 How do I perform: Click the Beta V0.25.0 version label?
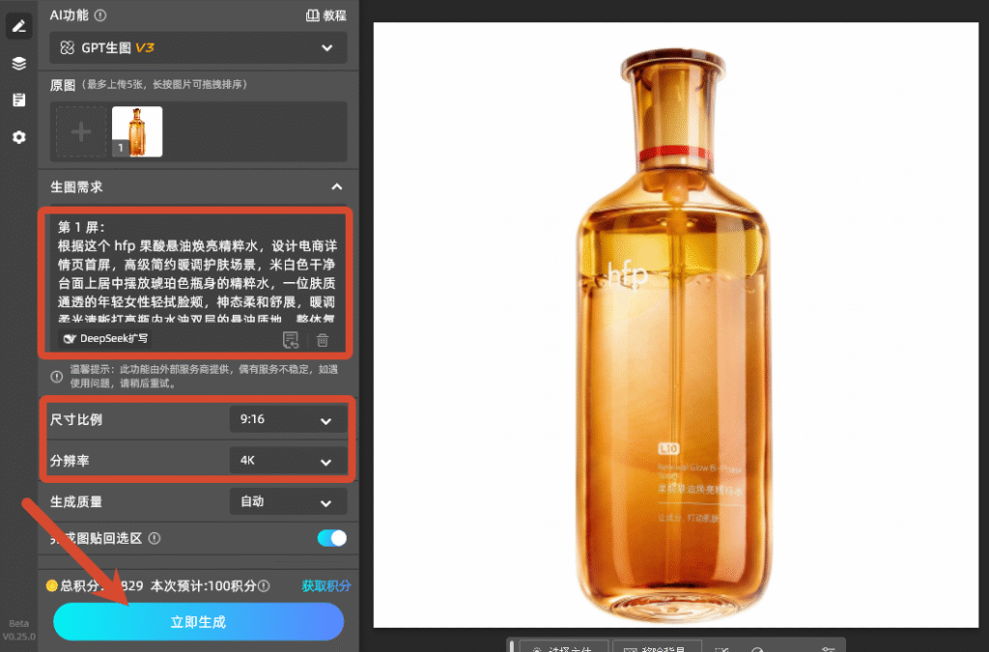point(19,630)
